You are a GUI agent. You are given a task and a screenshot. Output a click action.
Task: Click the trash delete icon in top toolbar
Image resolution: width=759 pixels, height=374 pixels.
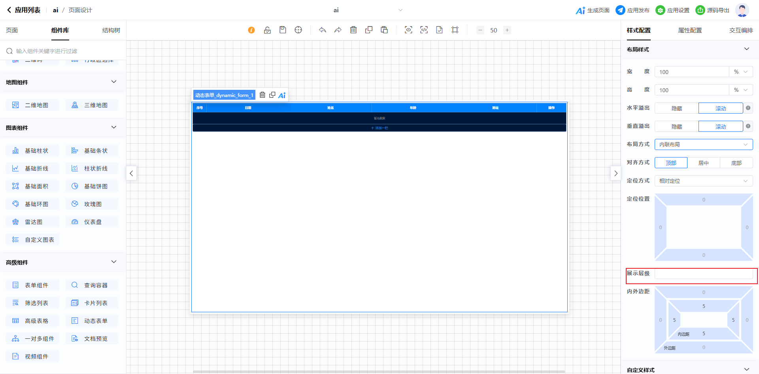(x=353, y=30)
